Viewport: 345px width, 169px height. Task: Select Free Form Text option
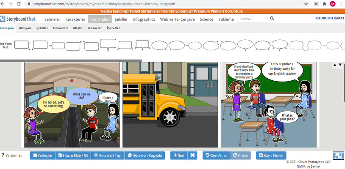6,45
